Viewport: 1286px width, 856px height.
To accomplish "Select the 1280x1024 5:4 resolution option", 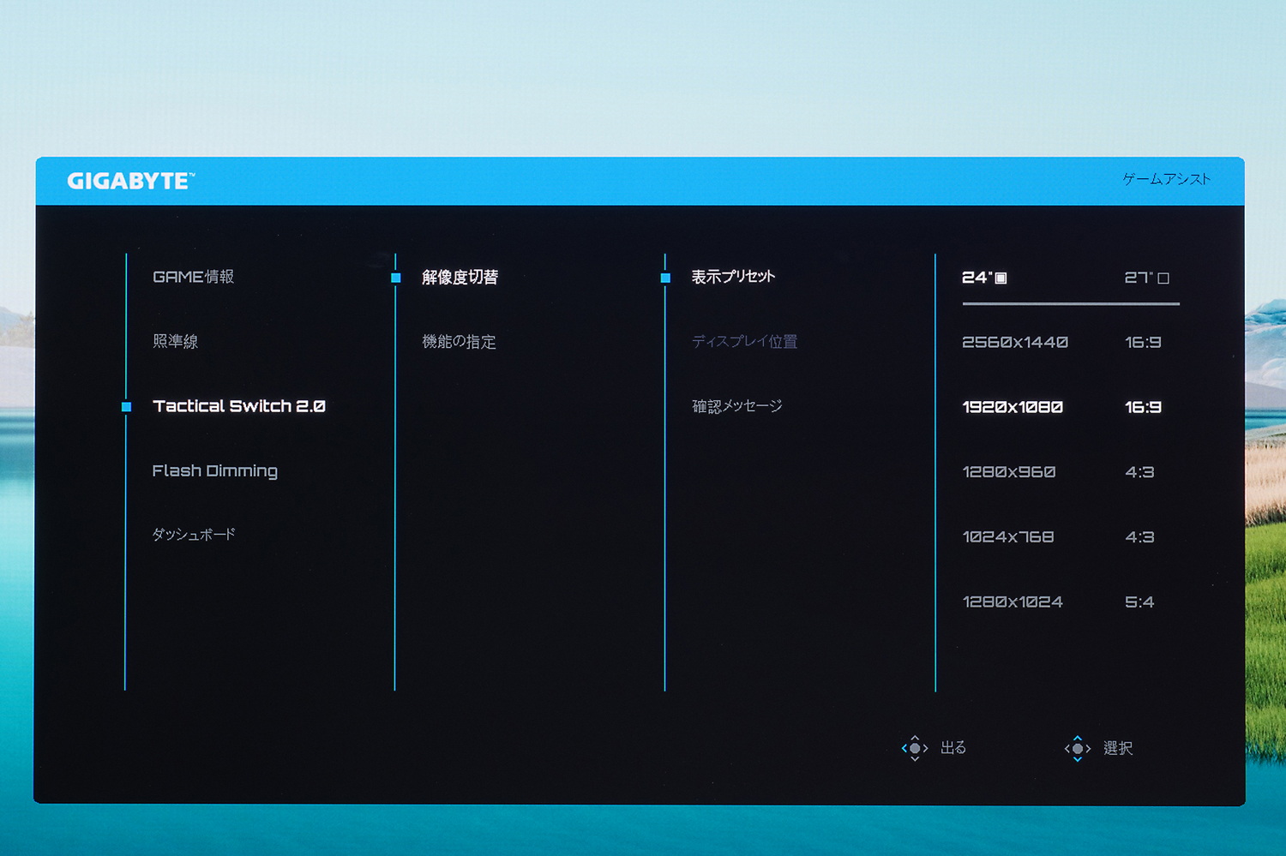I will click(1013, 601).
